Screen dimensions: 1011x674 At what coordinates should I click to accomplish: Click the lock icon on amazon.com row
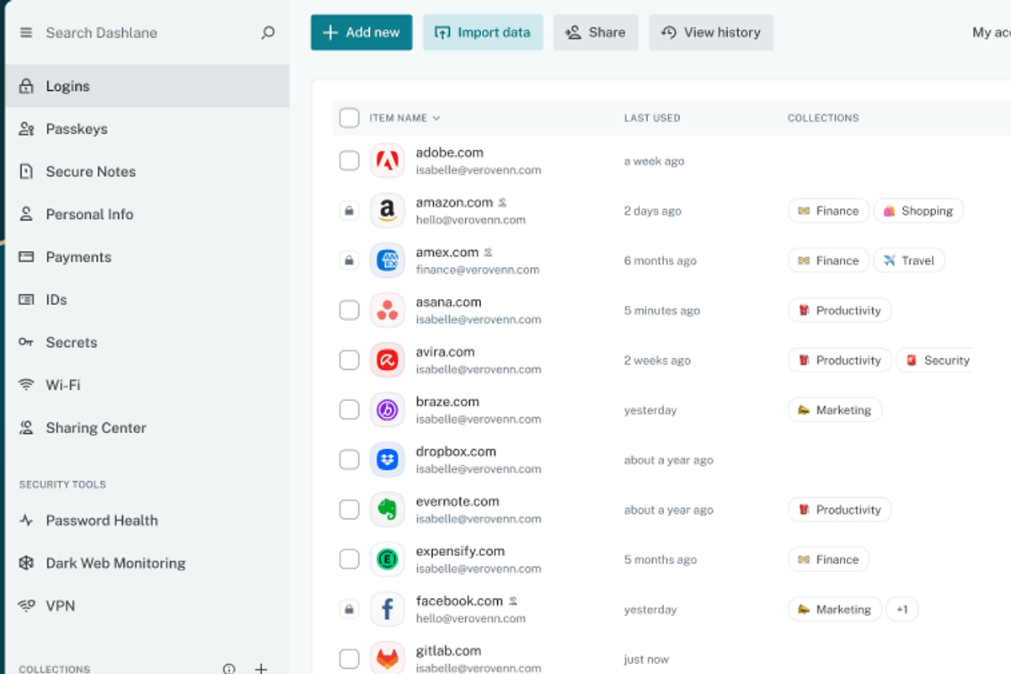pos(349,211)
